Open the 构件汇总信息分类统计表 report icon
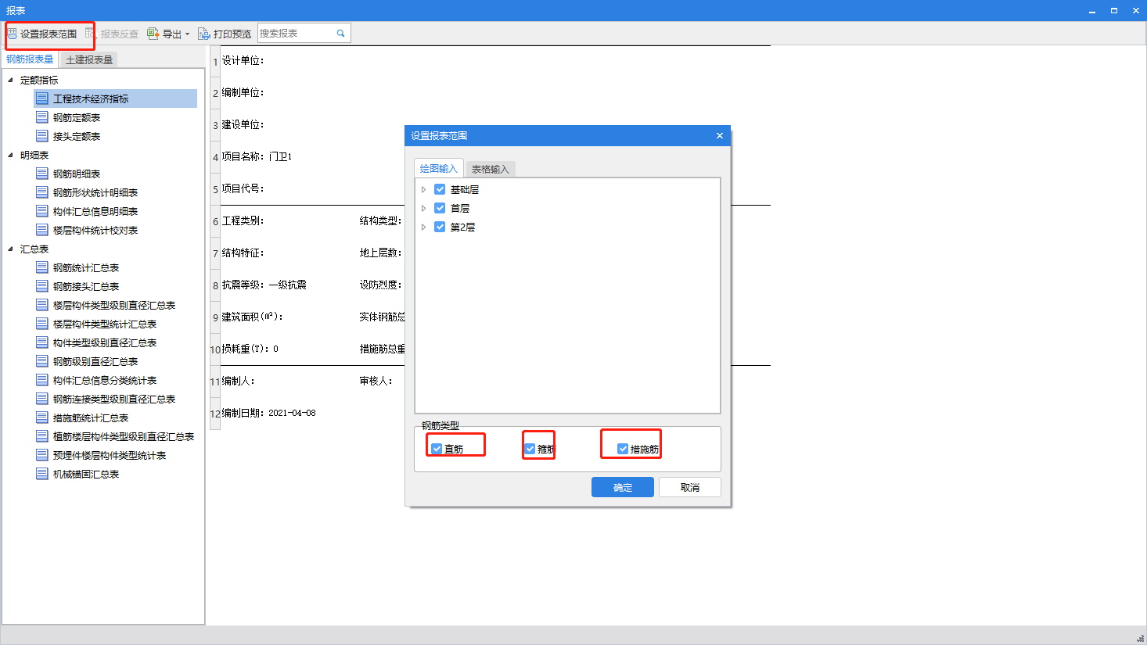This screenshot has width=1147, height=645. click(42, 380)
